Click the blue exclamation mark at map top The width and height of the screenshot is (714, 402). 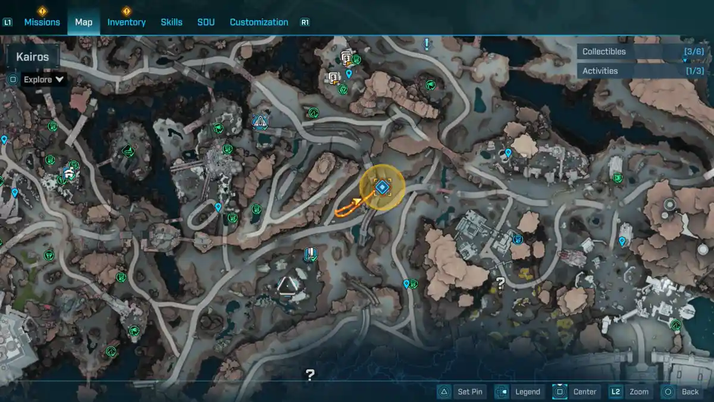427,44
